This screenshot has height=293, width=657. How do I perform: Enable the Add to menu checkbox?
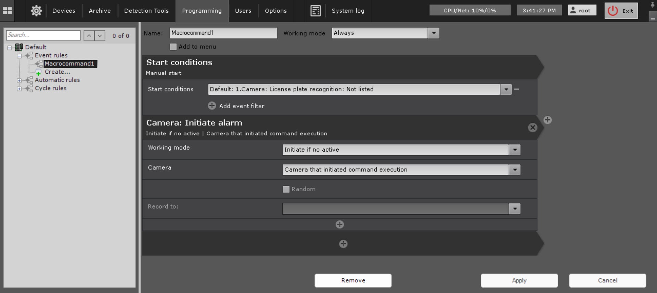[173, 47]
